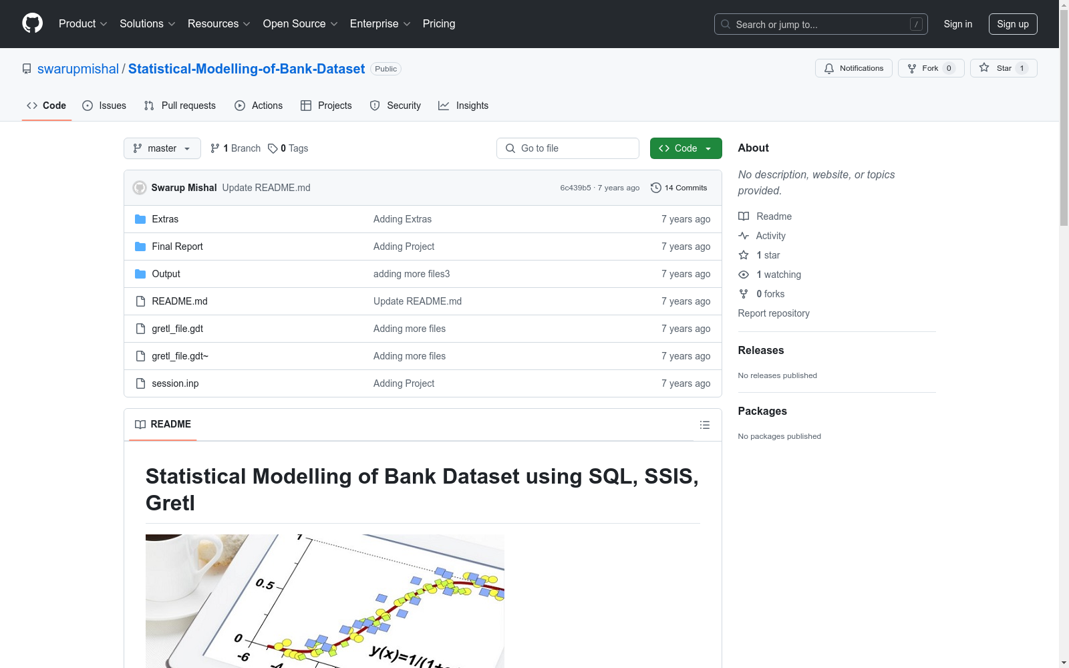Viewport: 1069px width, 668px height.
Task: Select the Code tab
Action: 47,106
